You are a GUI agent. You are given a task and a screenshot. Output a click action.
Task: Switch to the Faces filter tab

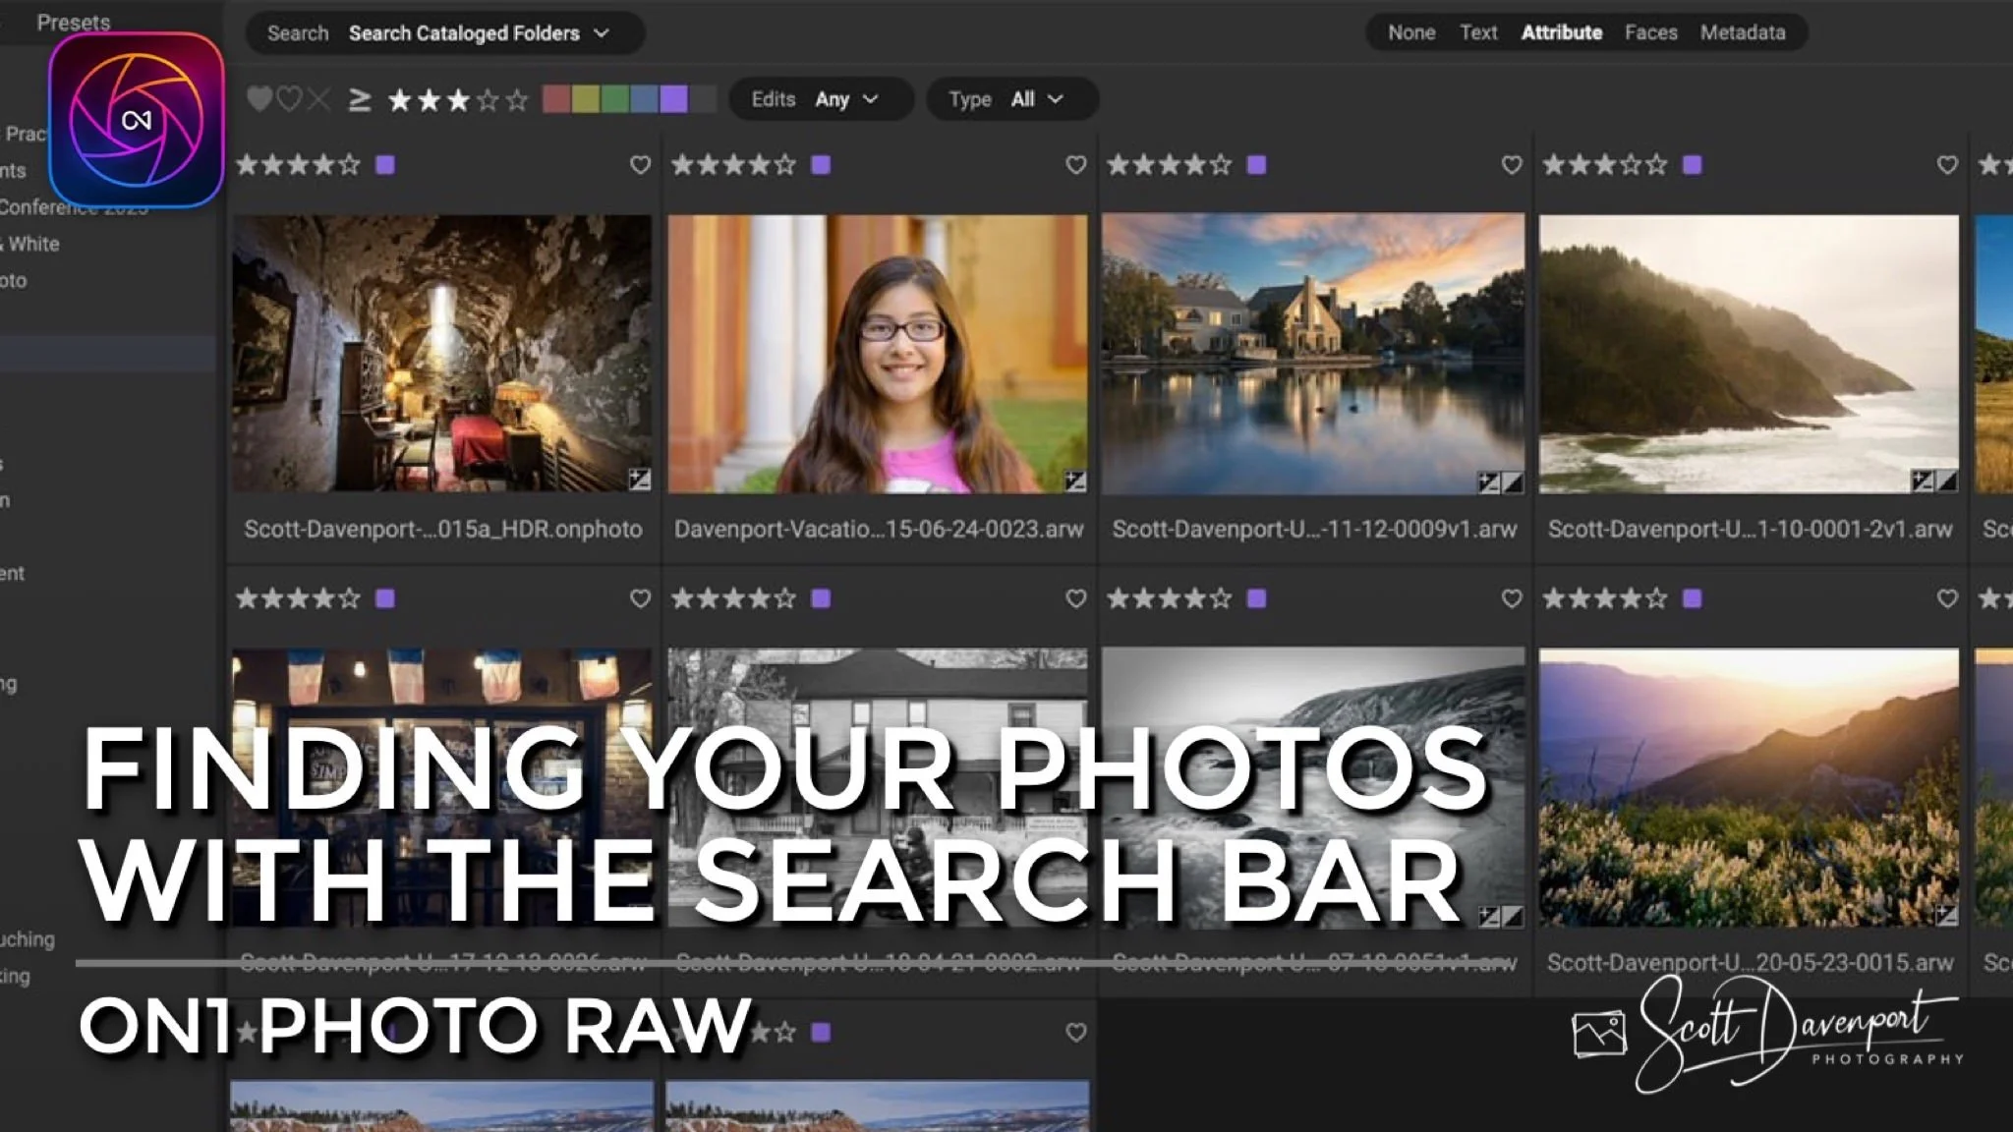[x=1650, y=32]
